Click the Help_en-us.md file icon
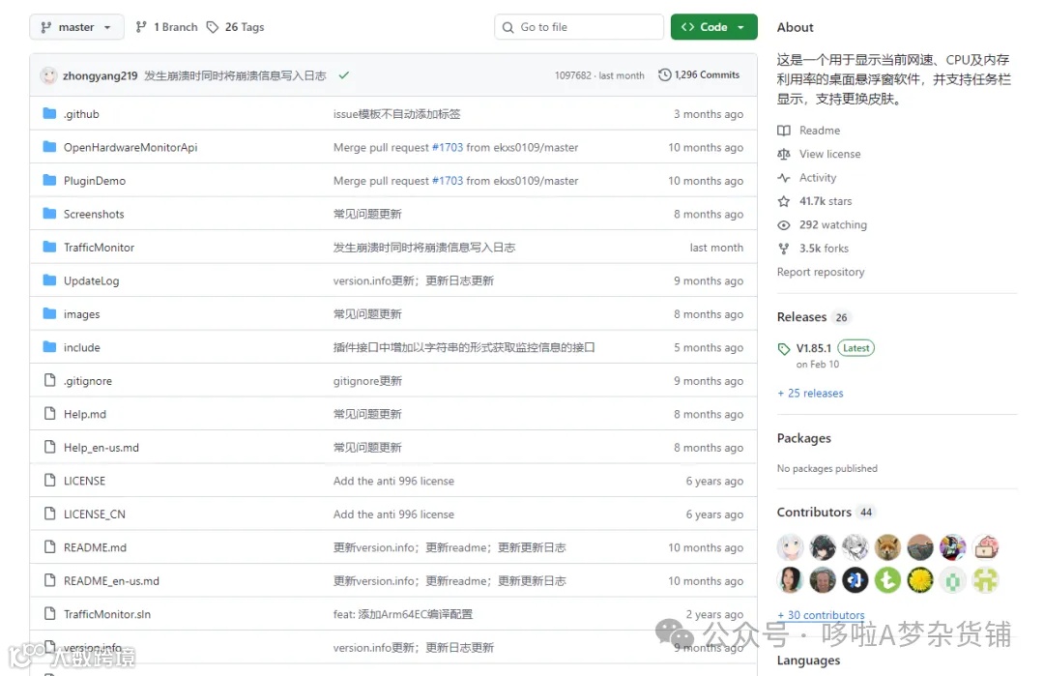The image size is (1044, 676). pyautogui.click(x=49, y=446)
